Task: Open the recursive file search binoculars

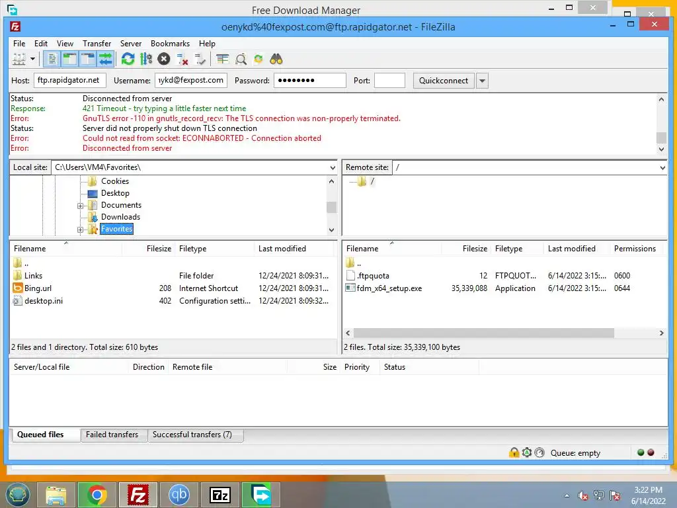Action: coord(276,59)
